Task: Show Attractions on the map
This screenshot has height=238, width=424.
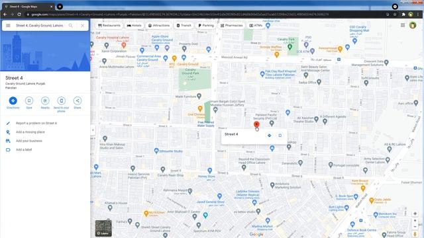Action: 159,25
